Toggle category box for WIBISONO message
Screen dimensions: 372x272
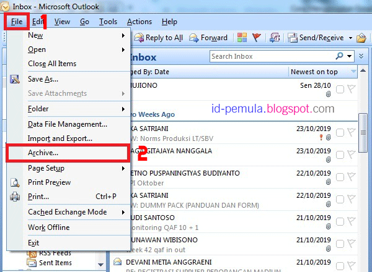tap(340, 244)
